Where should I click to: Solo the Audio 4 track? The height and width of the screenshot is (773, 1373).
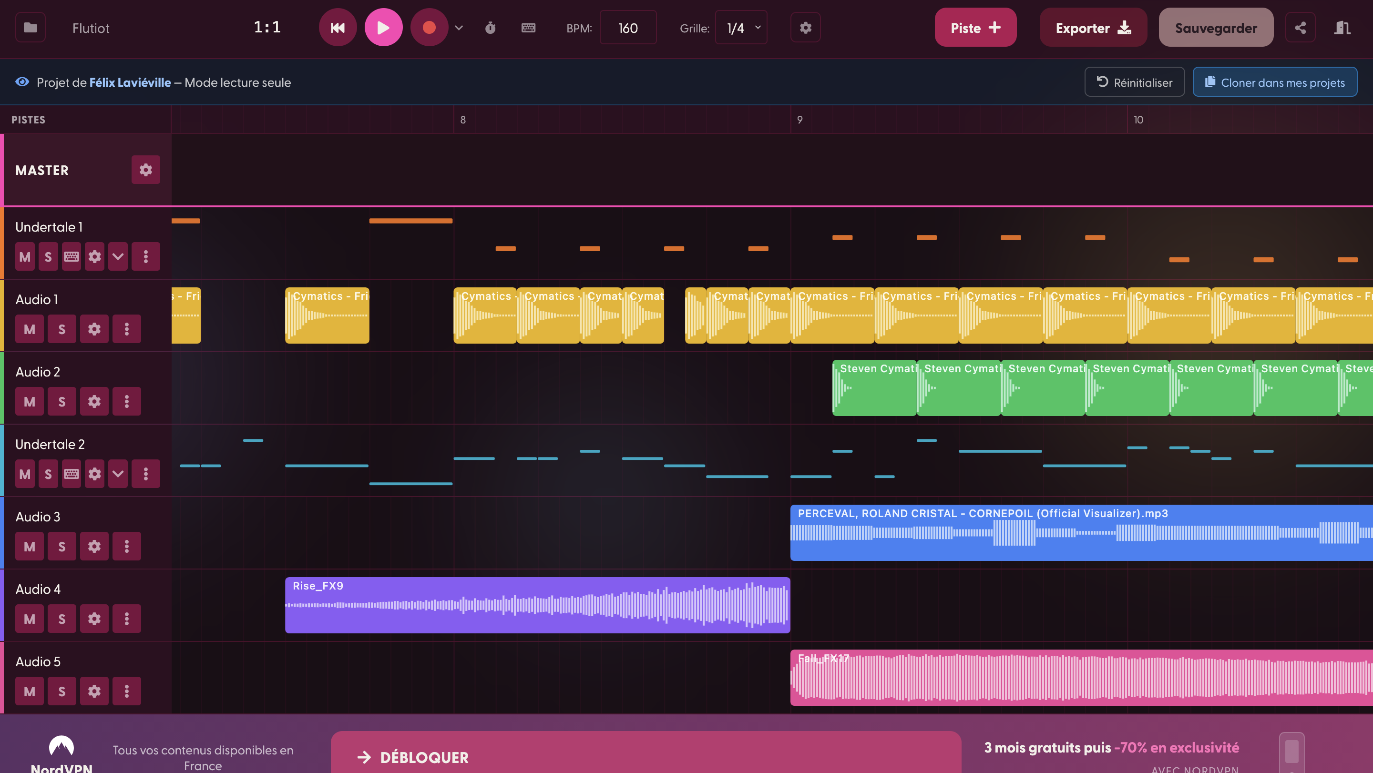62,619
